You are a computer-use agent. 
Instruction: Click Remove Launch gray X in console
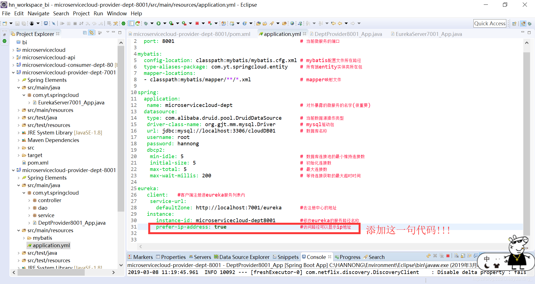[x=435, y=256]
